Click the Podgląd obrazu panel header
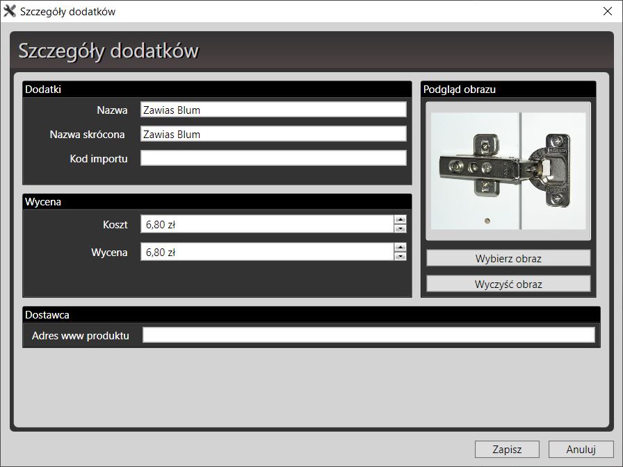Viewport: 623px width, 467px height. click(508, 90)
